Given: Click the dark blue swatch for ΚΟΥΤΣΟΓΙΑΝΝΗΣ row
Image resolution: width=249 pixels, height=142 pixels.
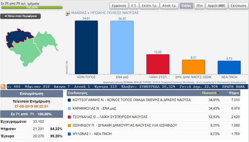Looking at the screenshot, I should 69,100.
